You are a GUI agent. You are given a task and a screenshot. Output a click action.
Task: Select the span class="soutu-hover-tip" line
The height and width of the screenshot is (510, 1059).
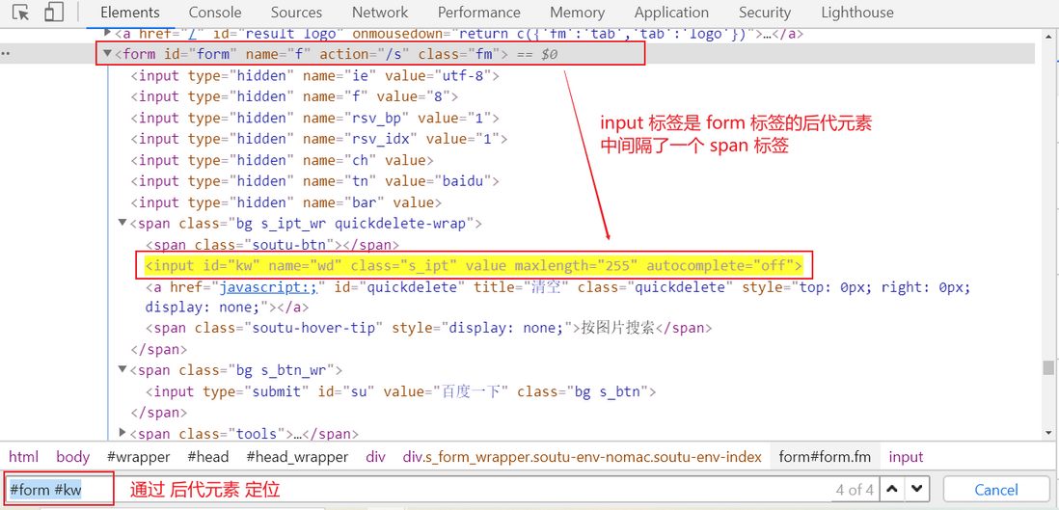tap(428, 328)
